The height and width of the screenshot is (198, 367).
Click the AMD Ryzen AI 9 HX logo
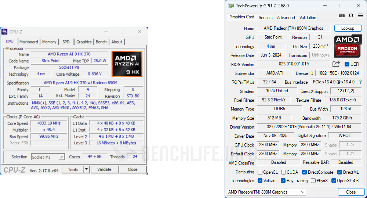click(x=127, y=64)
